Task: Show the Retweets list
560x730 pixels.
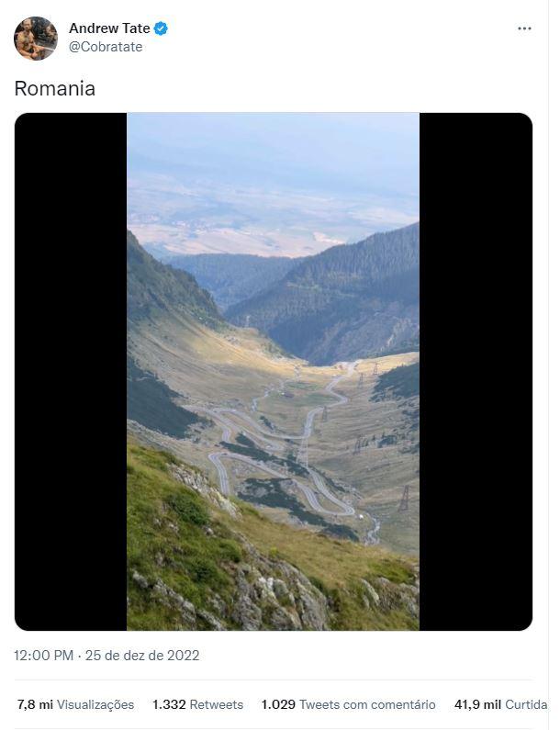Action: click(217, 704)
